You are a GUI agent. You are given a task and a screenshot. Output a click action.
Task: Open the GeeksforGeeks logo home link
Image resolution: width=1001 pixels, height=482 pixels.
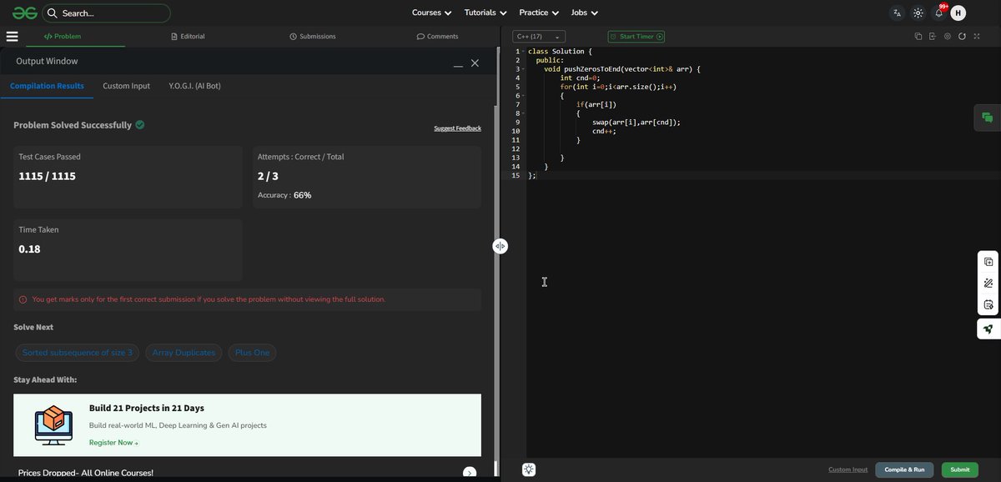point(23,13)
